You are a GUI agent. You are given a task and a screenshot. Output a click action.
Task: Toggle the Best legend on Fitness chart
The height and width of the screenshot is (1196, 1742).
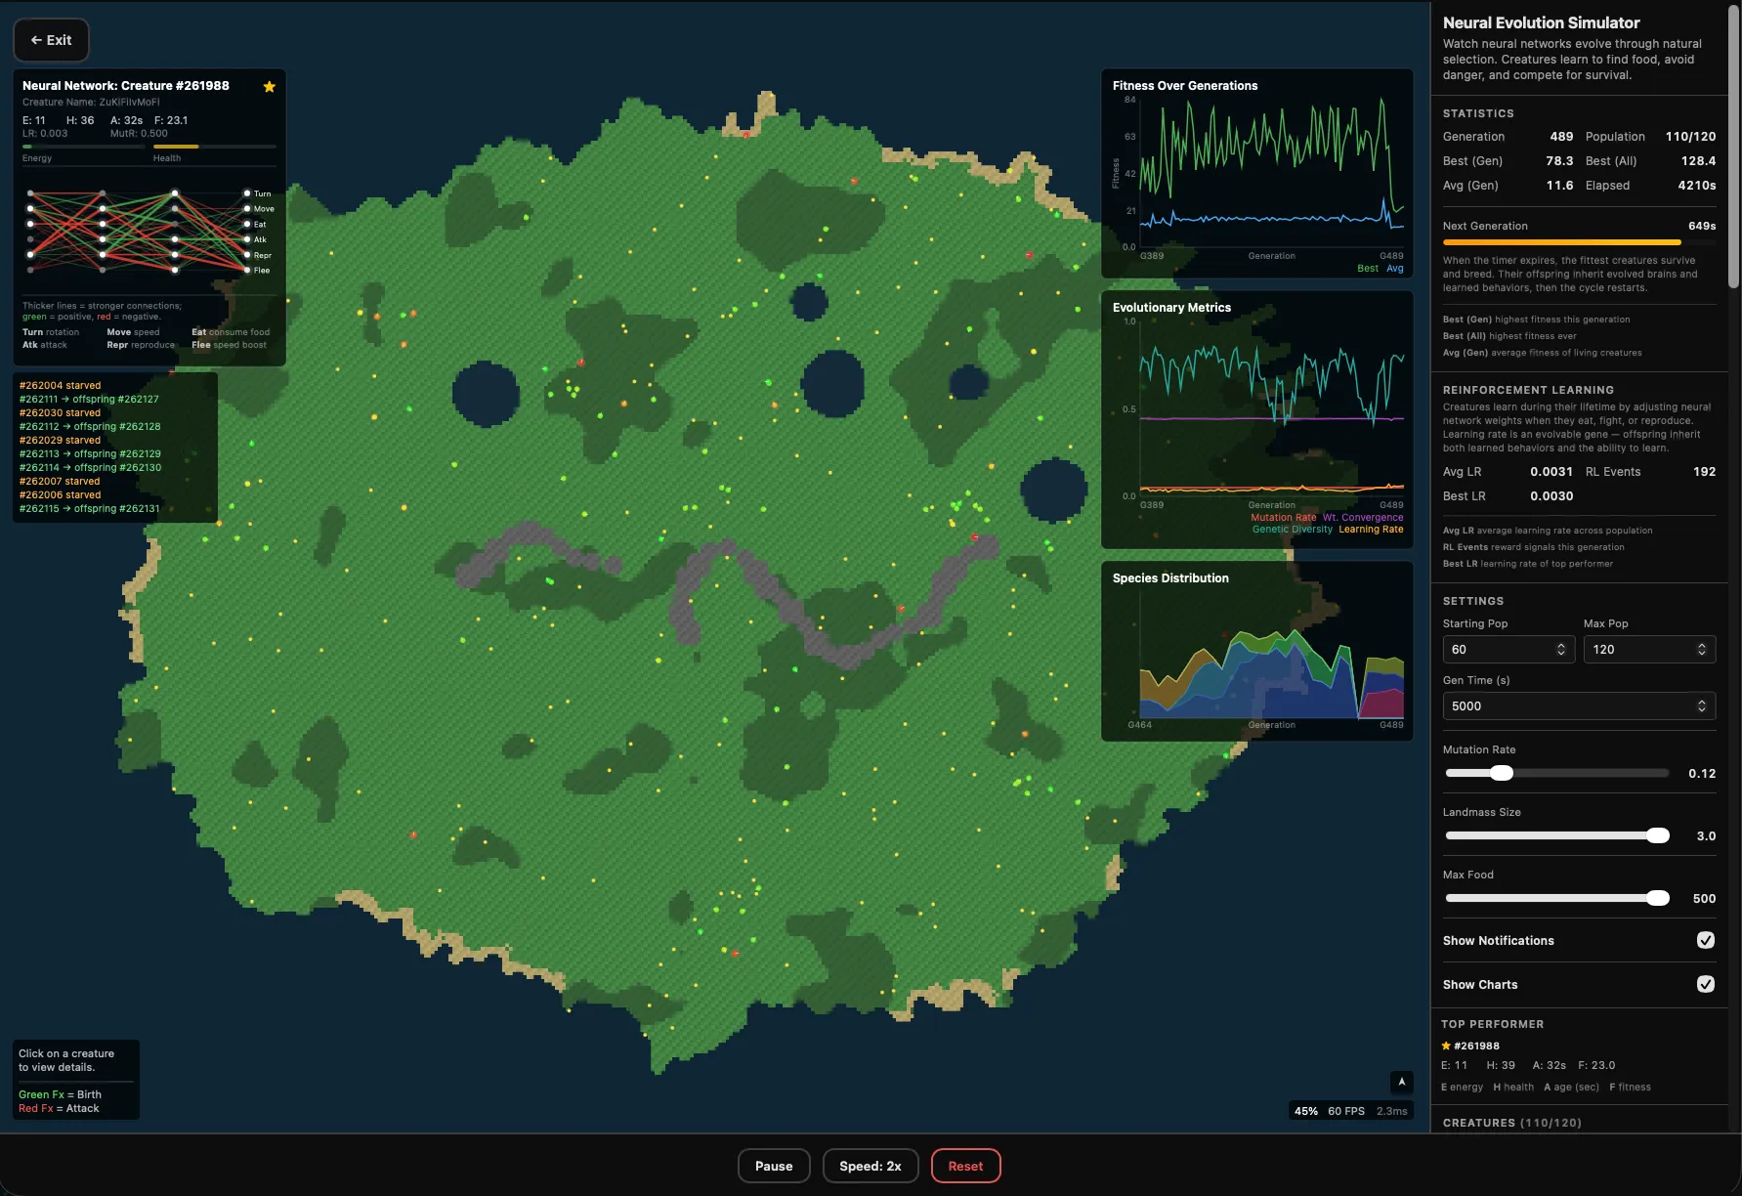[x=1367, y=268]
